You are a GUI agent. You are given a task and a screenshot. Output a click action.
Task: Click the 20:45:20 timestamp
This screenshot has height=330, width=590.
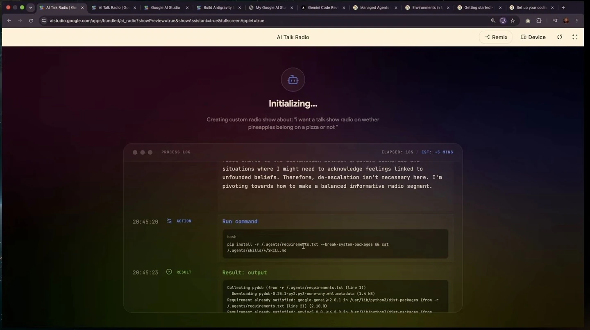pos(145,222)
